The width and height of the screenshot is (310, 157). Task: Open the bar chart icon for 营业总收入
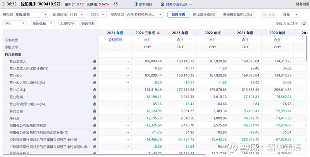(x=95, y=61)
